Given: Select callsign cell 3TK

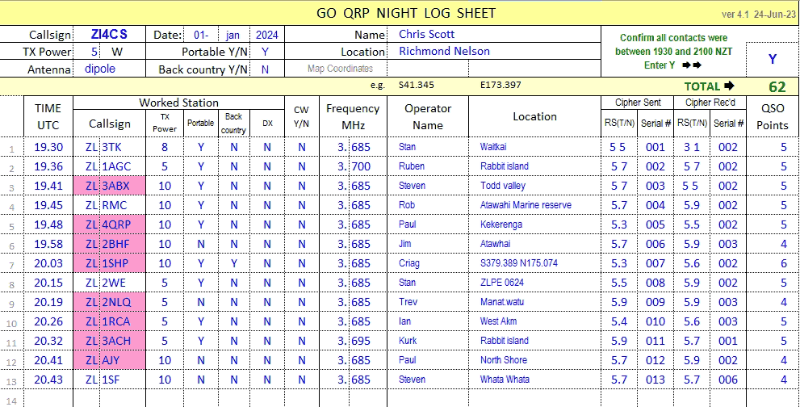Looking at the screenshot, I should pyautogui.click(x=123, y=147).
